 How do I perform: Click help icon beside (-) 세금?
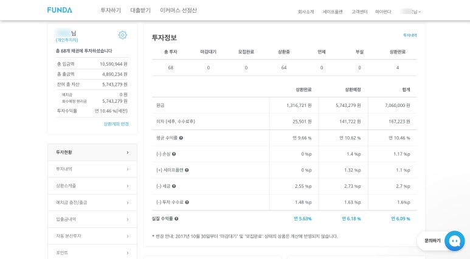tap(174, 186)
